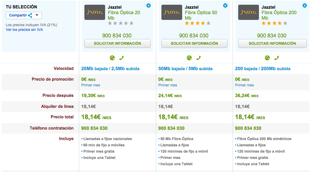Click star rating of Fibra Óptica 20 Mb
311x172 pixels.
(x=121, y=23)
